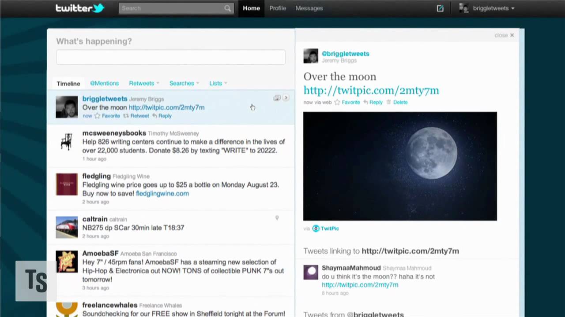Expand the Retweets dropdown tab
This screenshot has width=565, height=317.
coord(144,83)
